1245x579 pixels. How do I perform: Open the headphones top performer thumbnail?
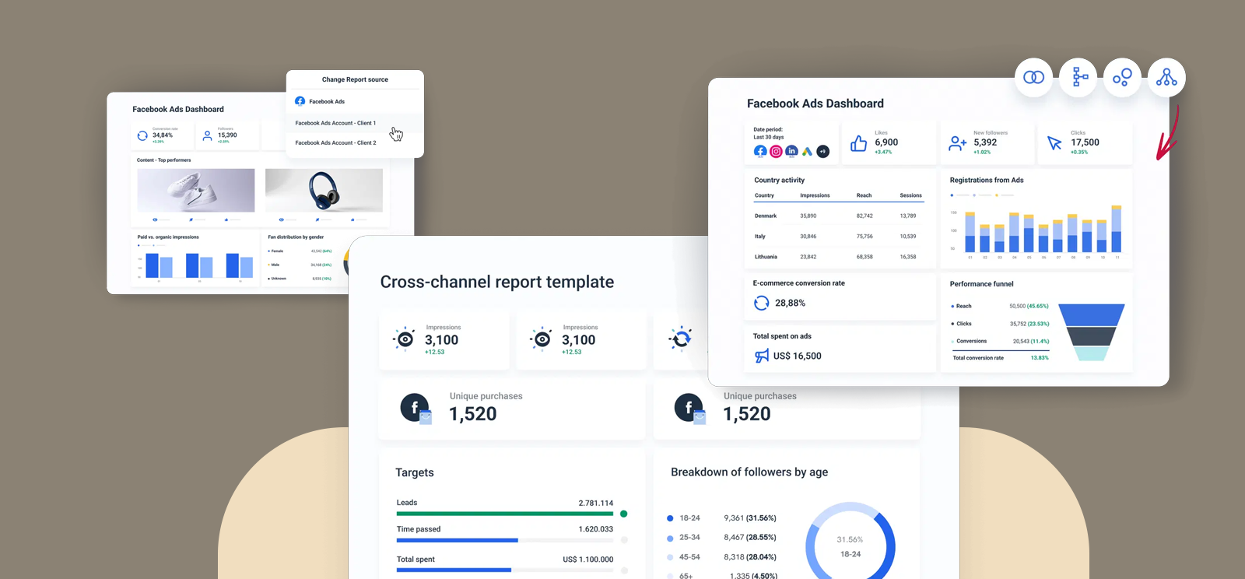click(x=324, y=191)
